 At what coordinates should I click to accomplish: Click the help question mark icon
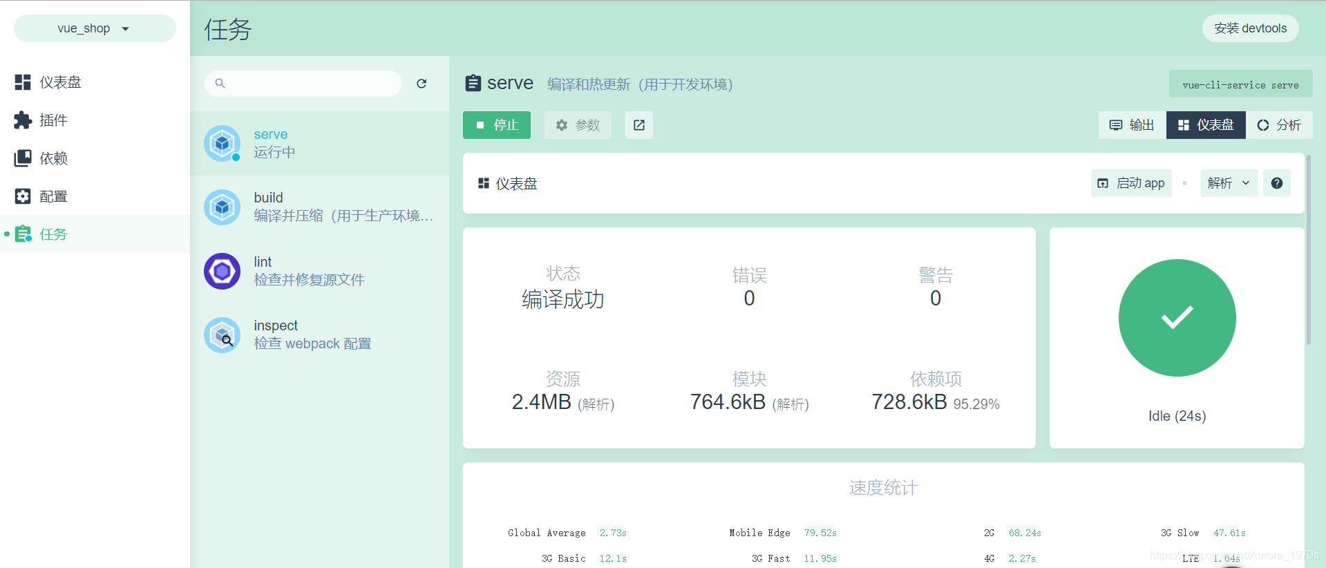(x=1277, y=183)
